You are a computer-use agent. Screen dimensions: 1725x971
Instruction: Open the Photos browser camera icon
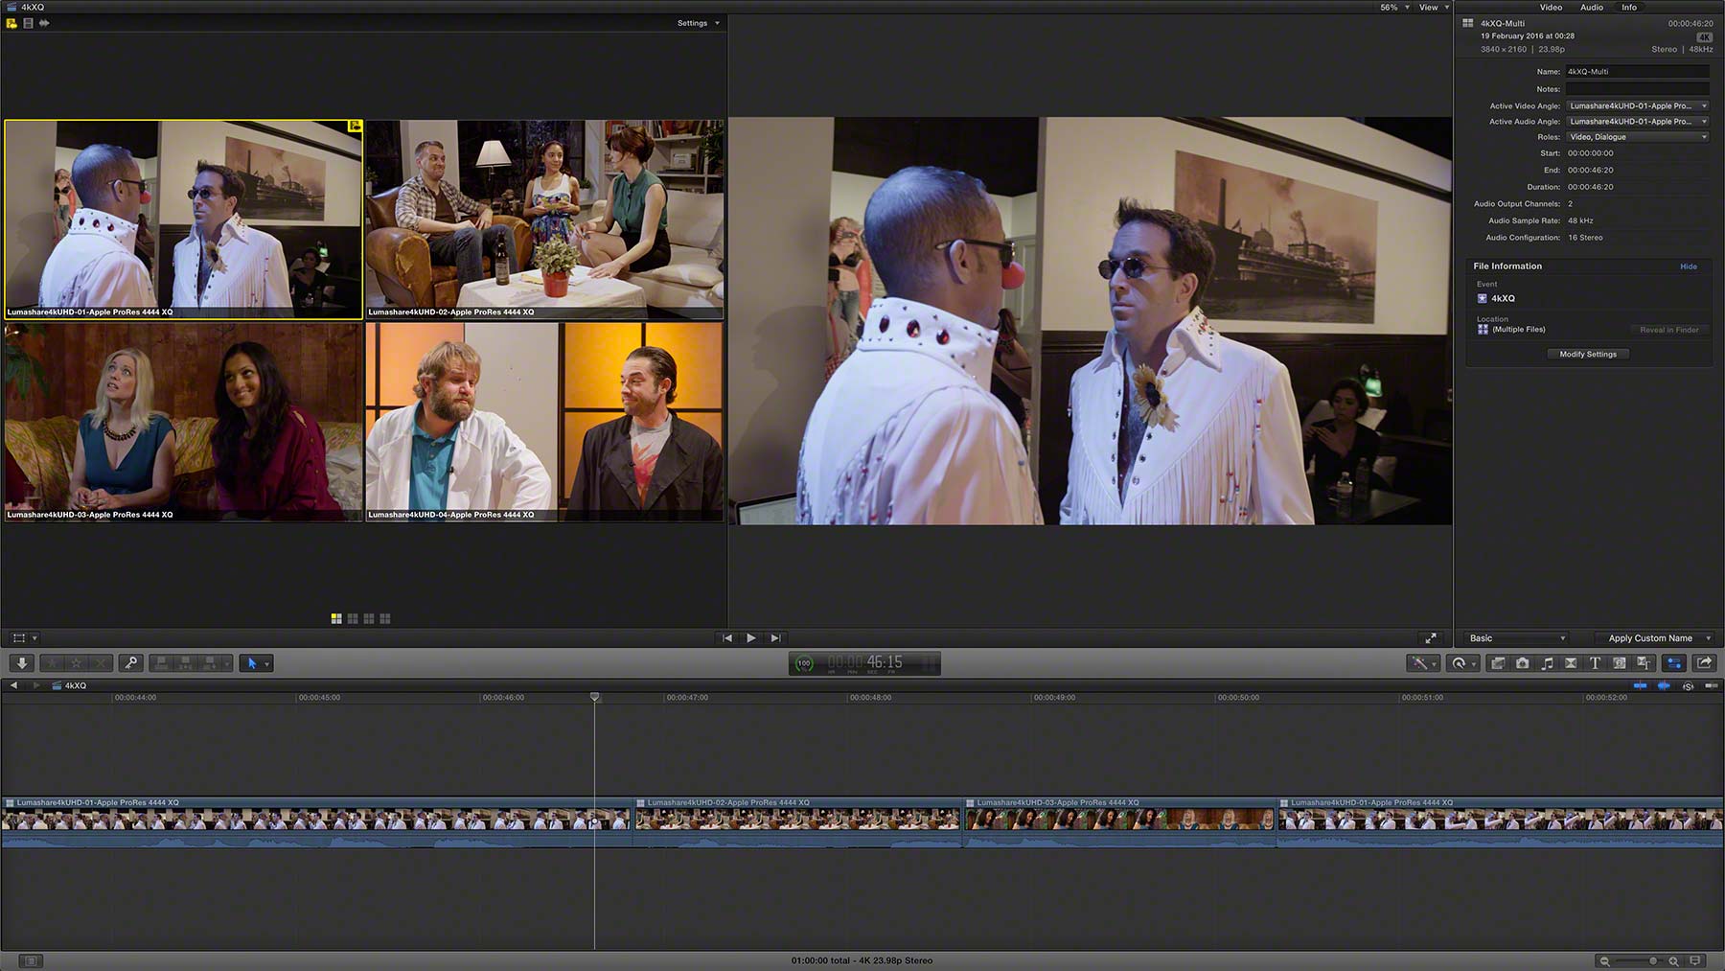(x=1522, y=663)
